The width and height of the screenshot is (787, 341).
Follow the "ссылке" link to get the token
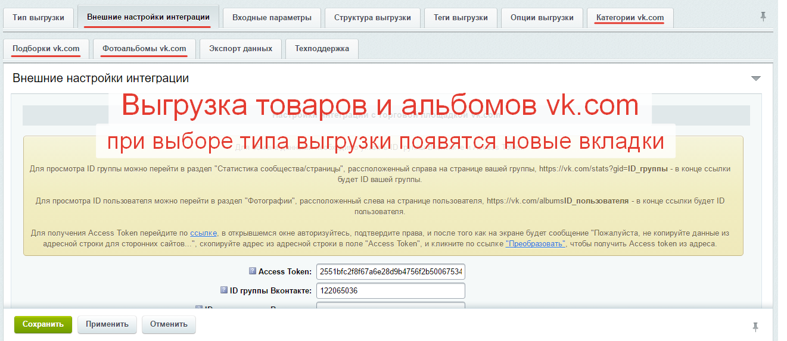click(x=203, y=233)
